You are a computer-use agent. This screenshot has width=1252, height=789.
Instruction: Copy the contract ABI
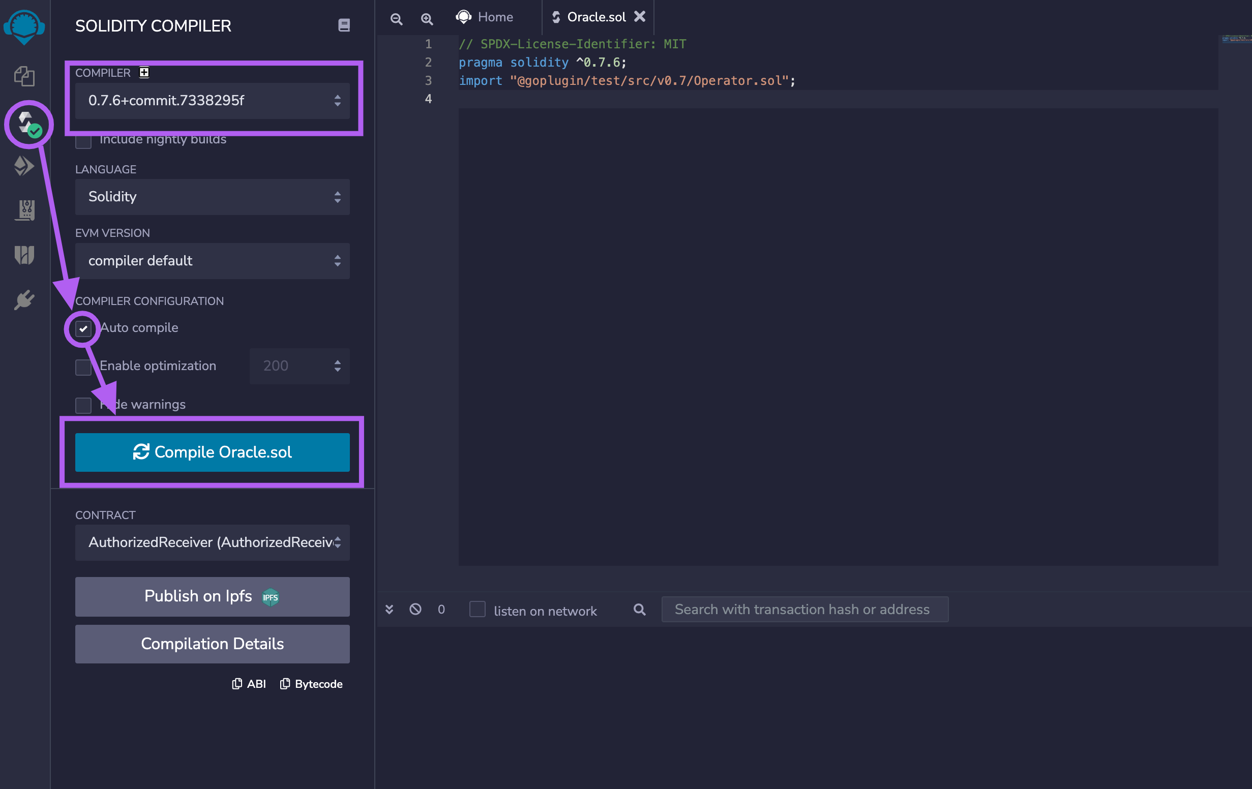pyautogui.click(x=249, y=683)
